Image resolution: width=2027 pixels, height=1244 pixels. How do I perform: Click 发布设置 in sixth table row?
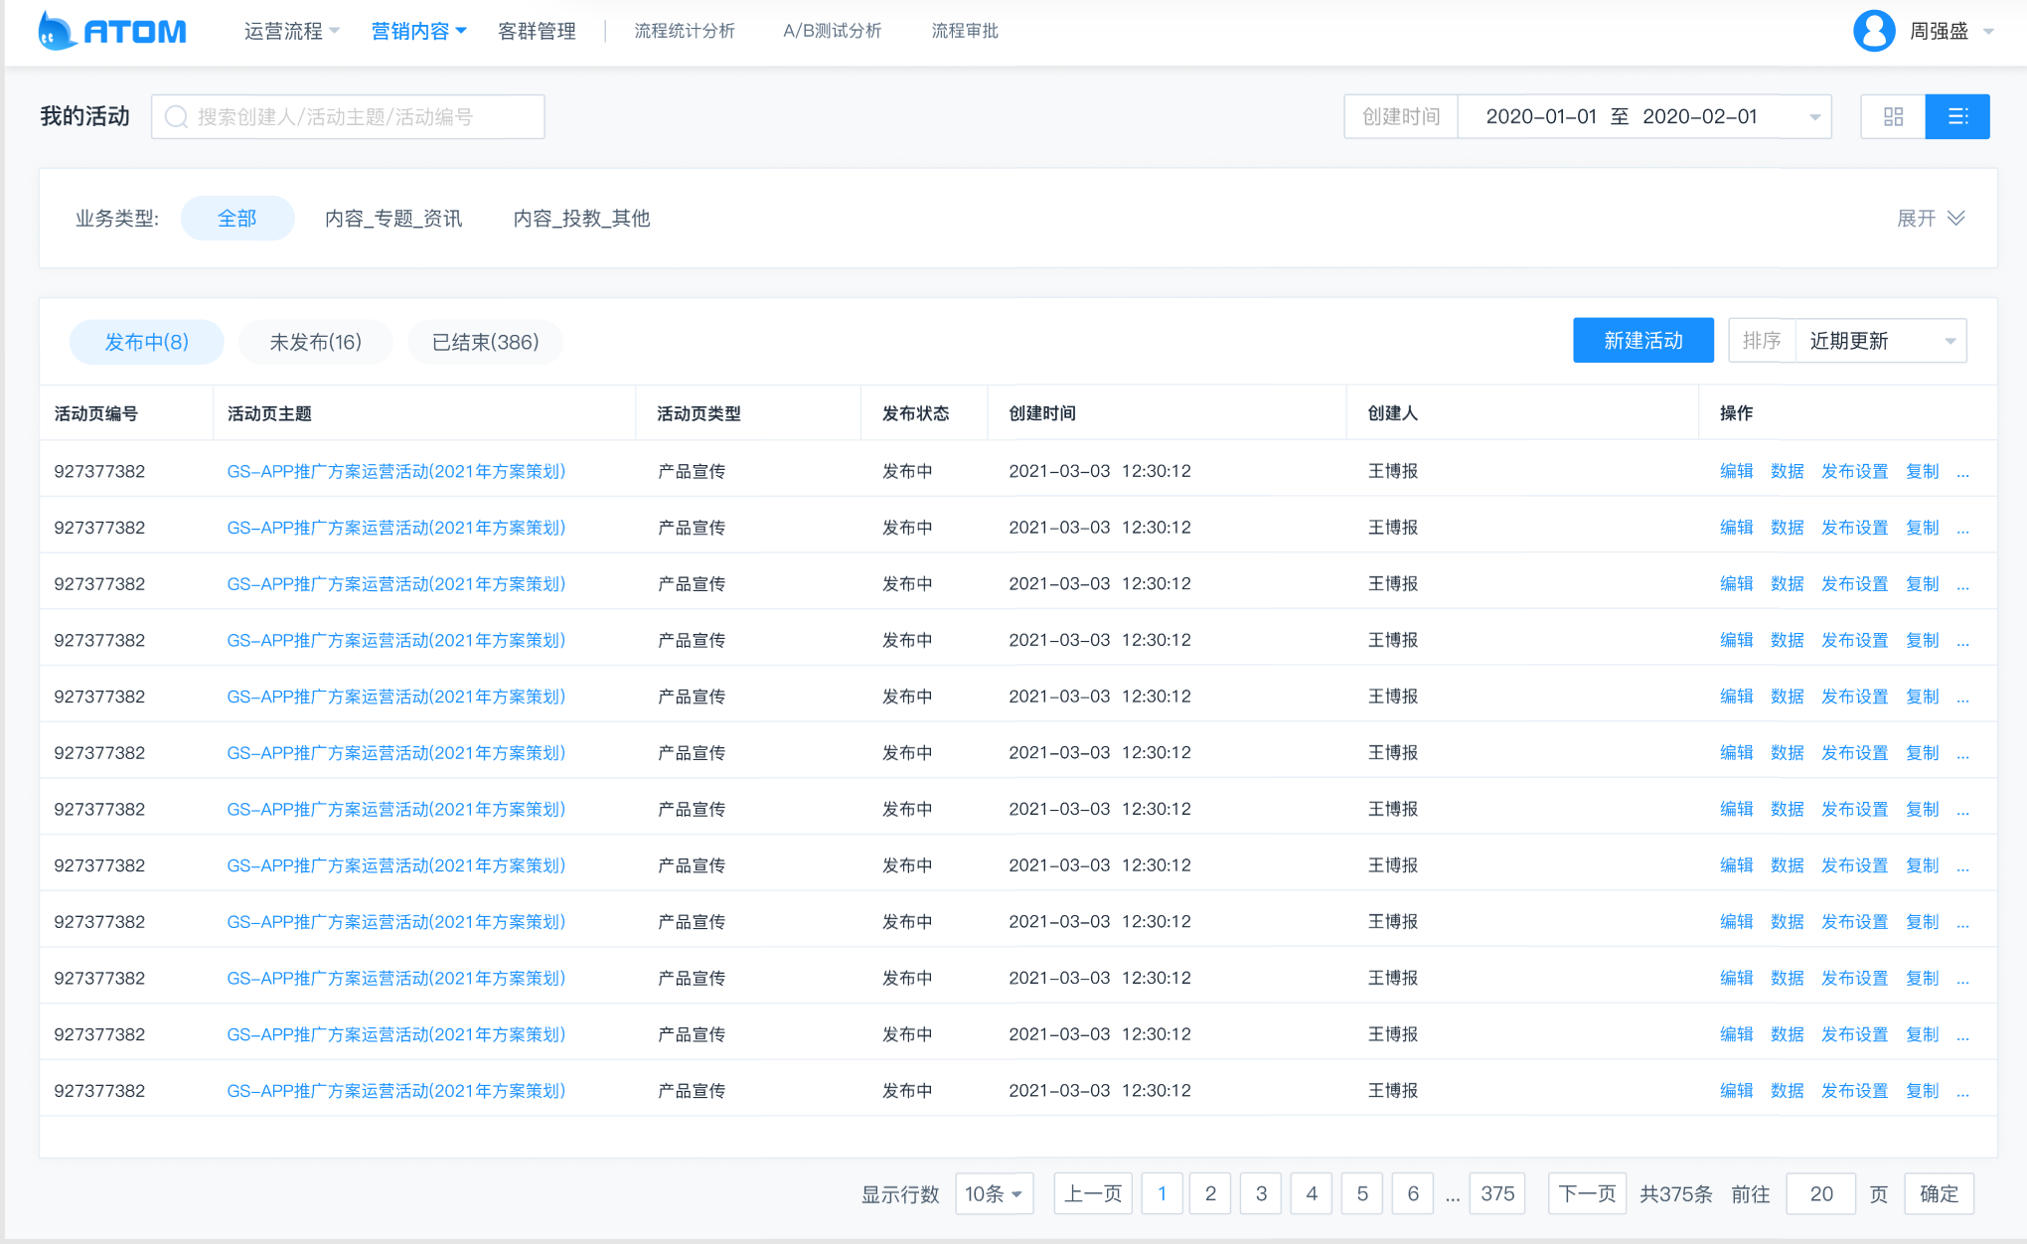tap(1854, 753)
